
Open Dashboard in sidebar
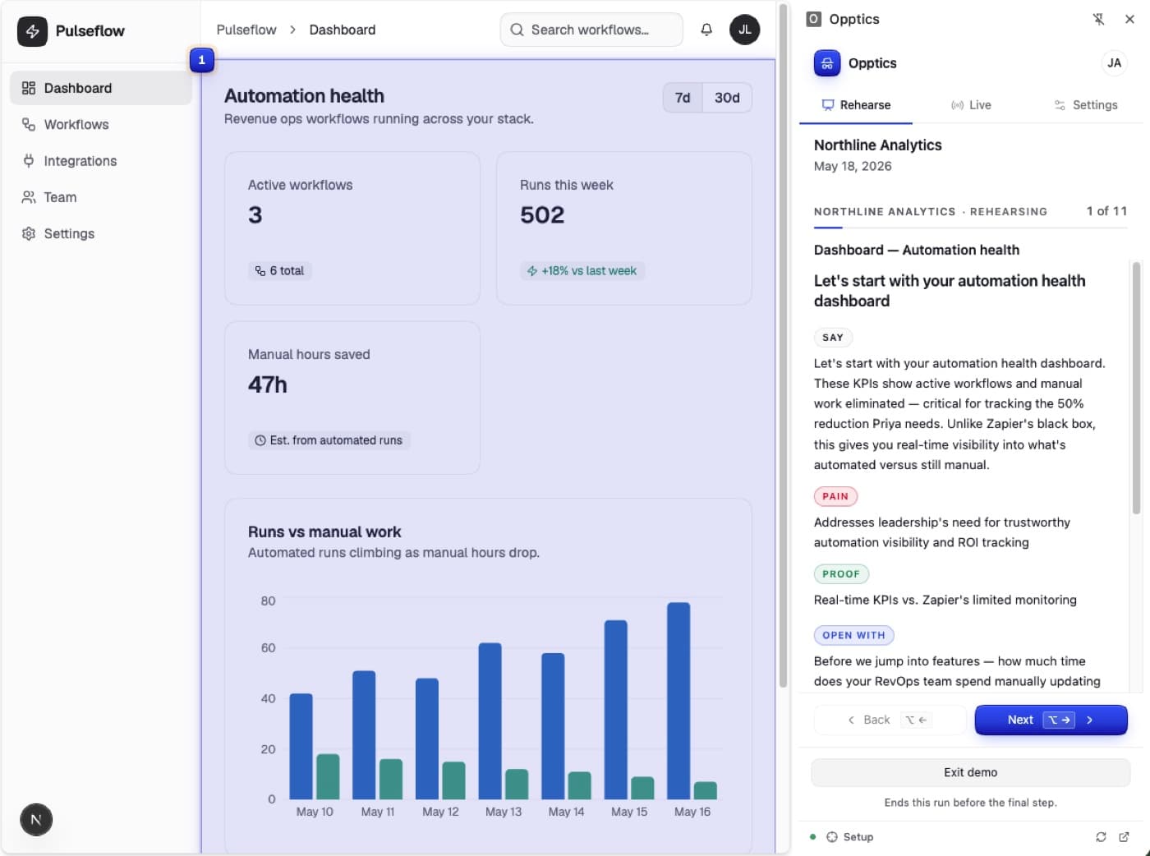101,88
